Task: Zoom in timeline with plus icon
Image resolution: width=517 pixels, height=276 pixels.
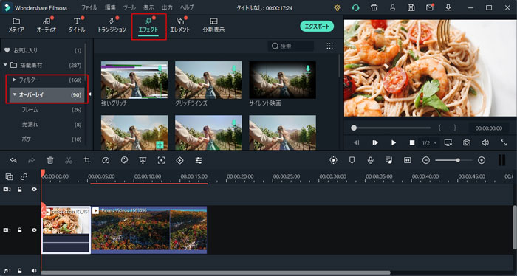Action: [482, 160]
